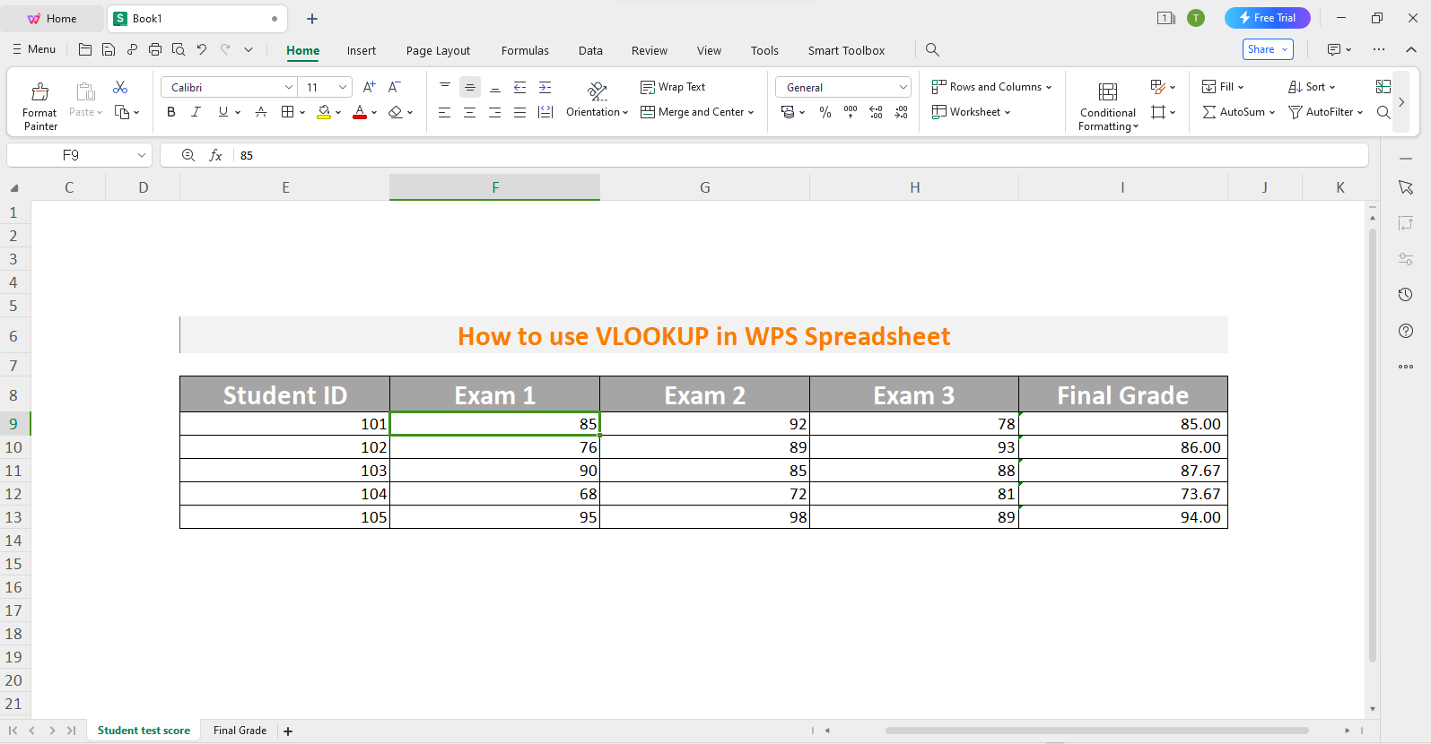Toggle align left
Screen dimensions: 1431x744
tap(444, 112)
